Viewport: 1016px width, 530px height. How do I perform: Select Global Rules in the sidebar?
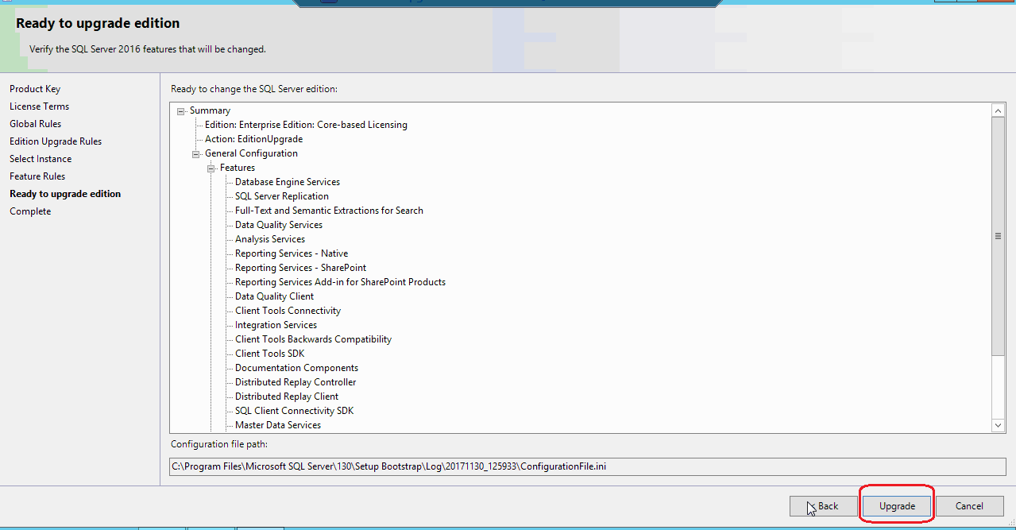36,123
